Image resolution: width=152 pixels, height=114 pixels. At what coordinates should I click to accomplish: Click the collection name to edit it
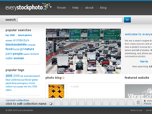26,104
